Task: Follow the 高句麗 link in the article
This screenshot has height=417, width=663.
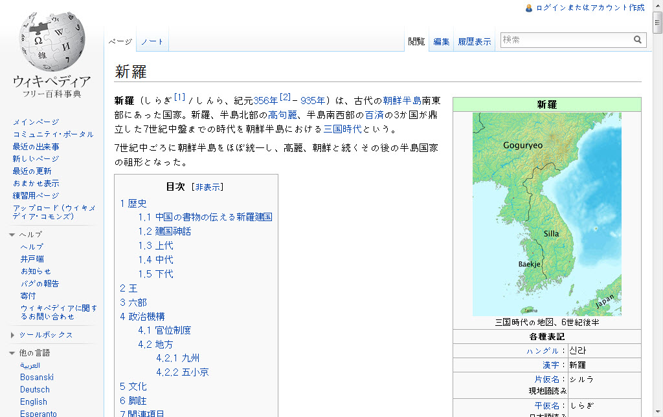Action: pyautogui.click(x=282, y=114)
